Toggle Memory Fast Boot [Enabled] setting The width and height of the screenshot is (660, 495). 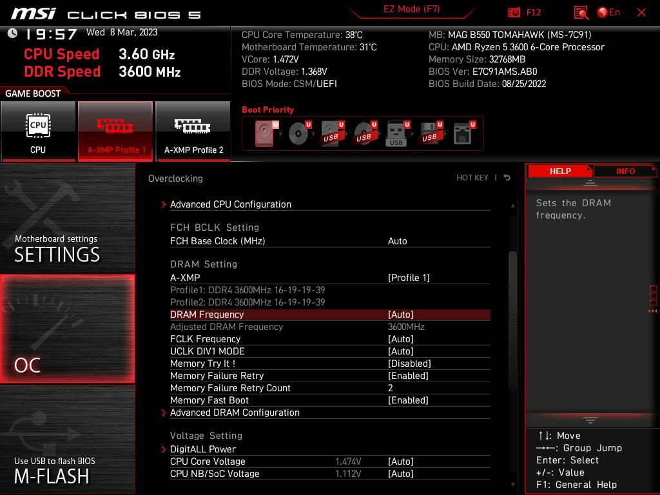pyautogui.click(x=408, y=400)
